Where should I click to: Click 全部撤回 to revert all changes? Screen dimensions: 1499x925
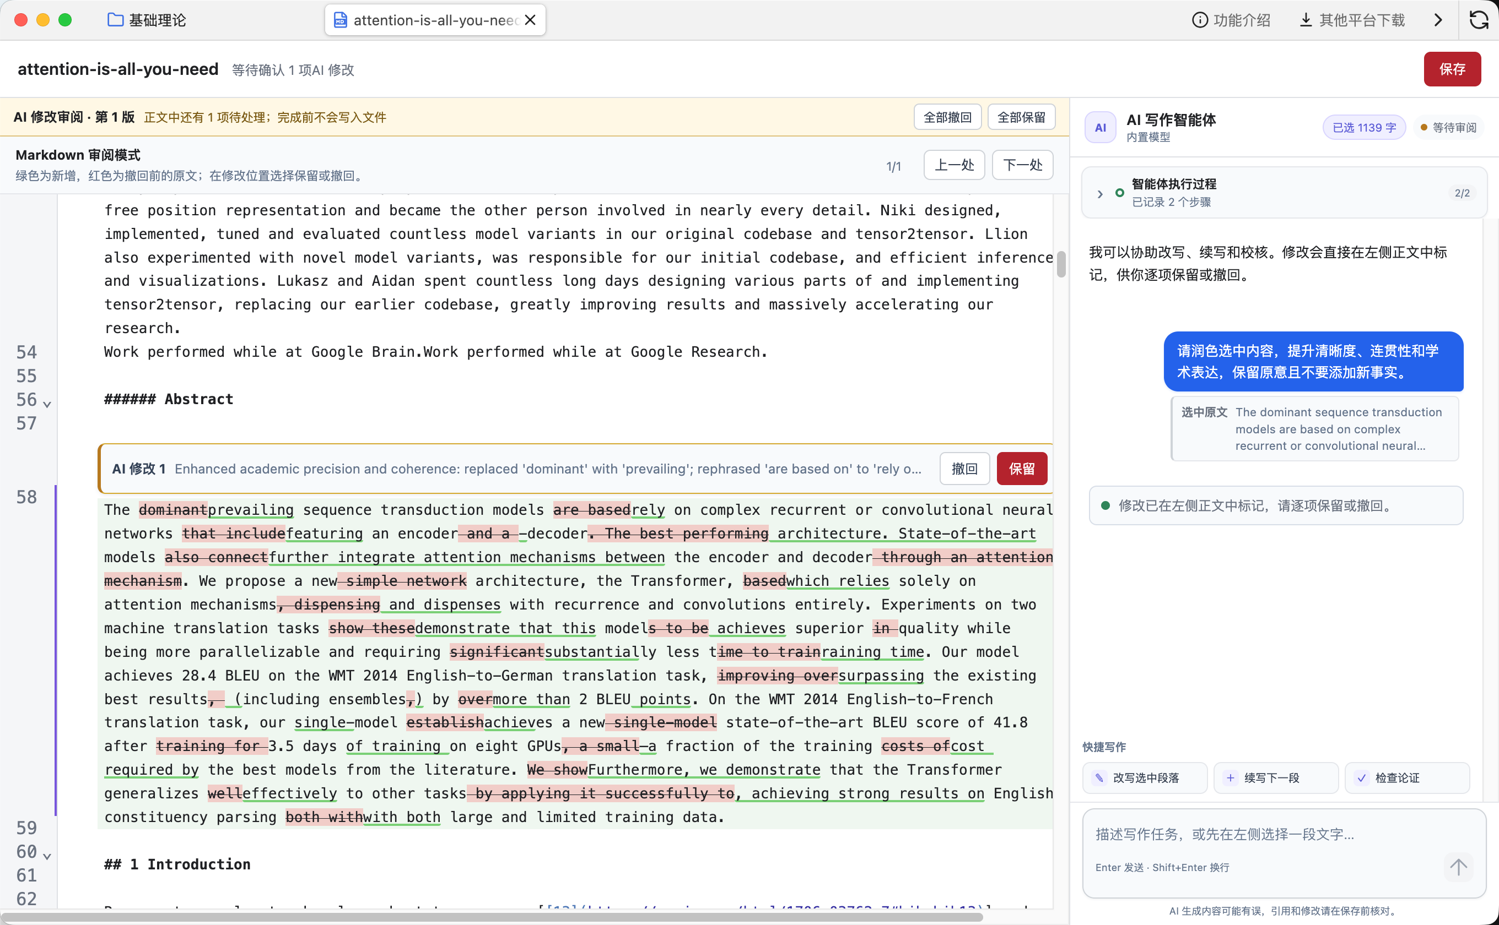947,117
